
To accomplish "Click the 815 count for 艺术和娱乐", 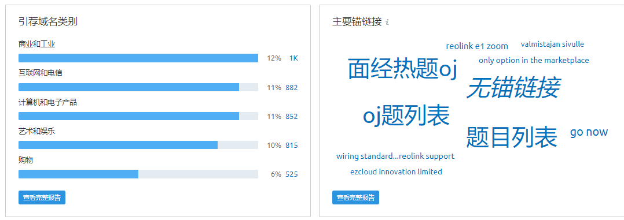I will click(x=292, y=146).
